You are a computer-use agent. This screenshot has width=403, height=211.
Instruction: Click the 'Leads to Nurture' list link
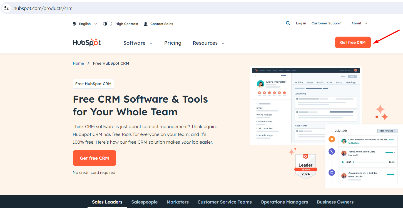(371, 141)
